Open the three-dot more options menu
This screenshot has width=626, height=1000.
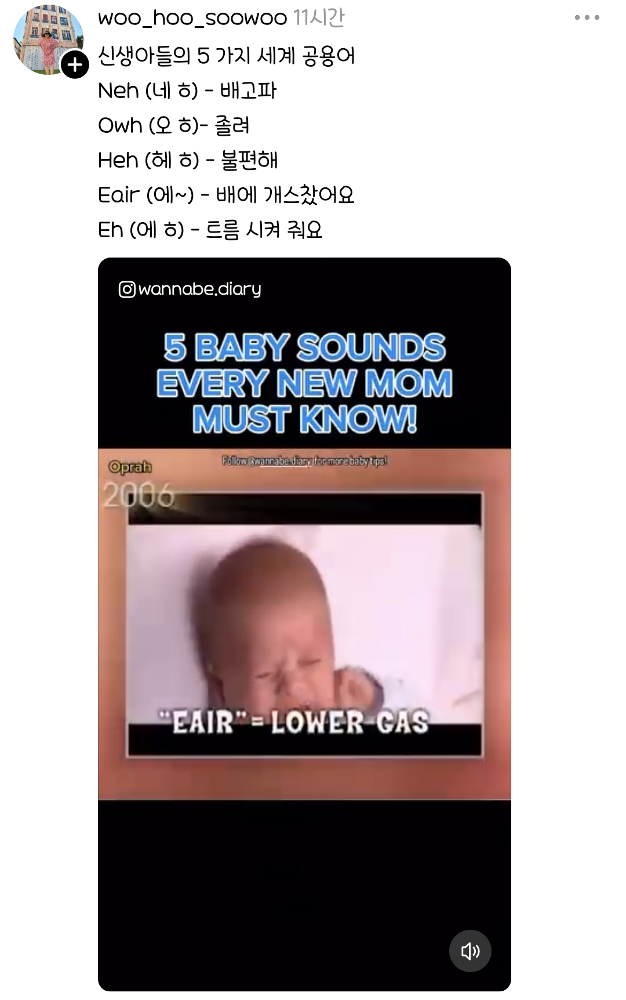pos(587,18)
